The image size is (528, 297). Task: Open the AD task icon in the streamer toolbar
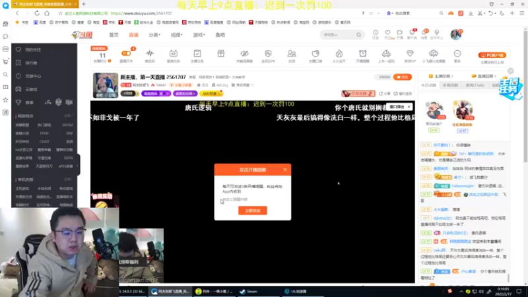[174, 53]
